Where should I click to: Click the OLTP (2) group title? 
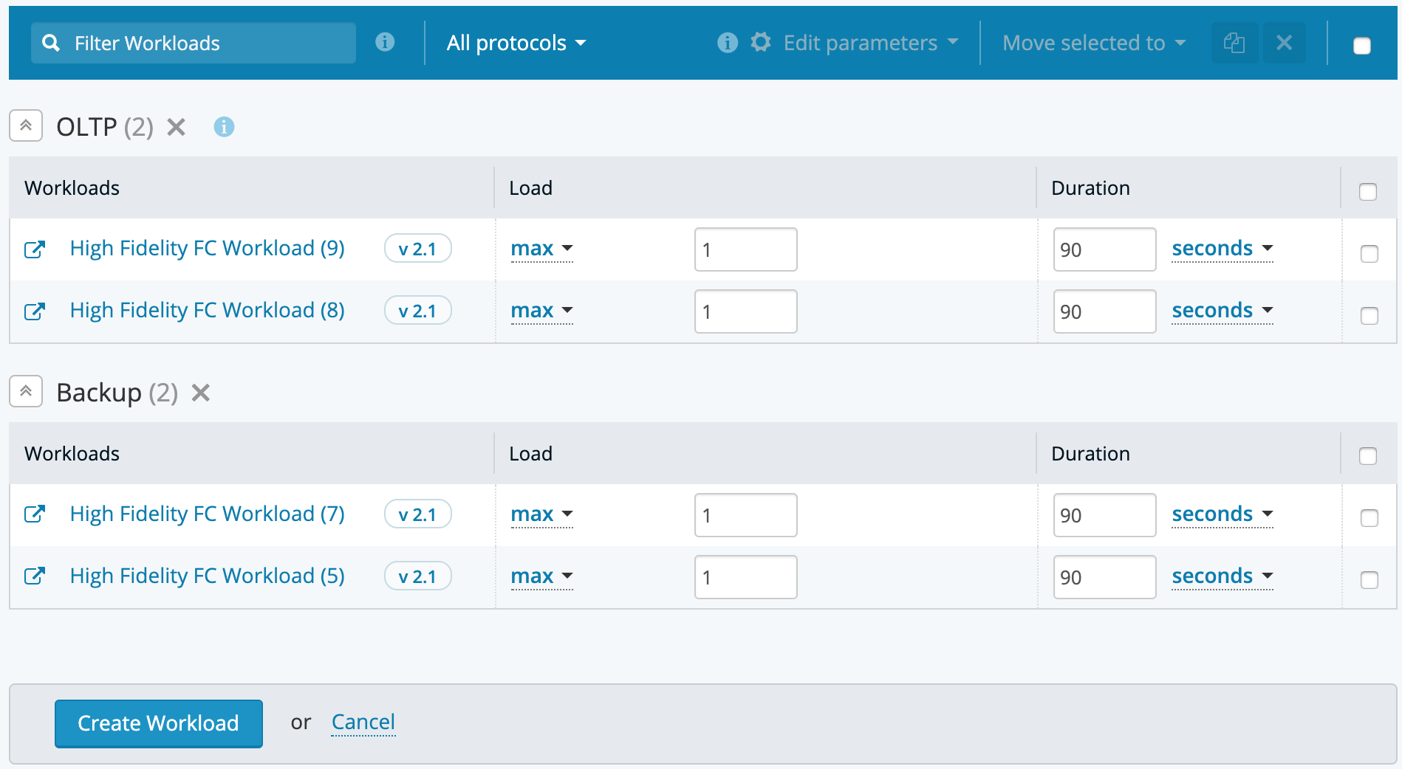(105, 127)
